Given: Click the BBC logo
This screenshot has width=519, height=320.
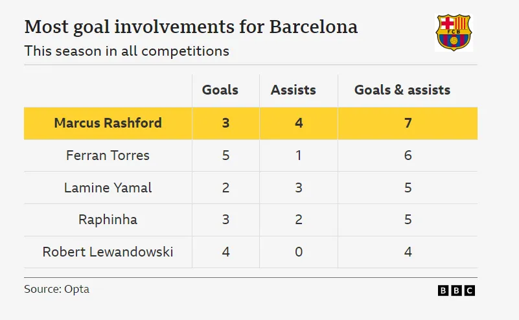Looking at the screenshot, I should click(x=456, y=290).
